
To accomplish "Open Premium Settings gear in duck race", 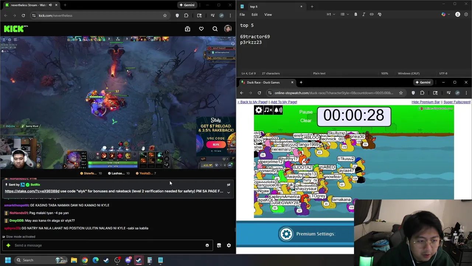I will coord(286,234).
